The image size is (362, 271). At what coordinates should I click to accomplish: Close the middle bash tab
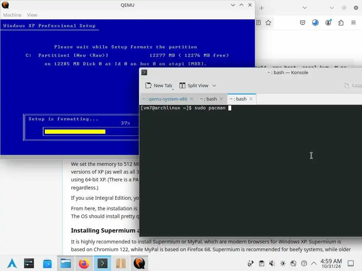(221, 99)
